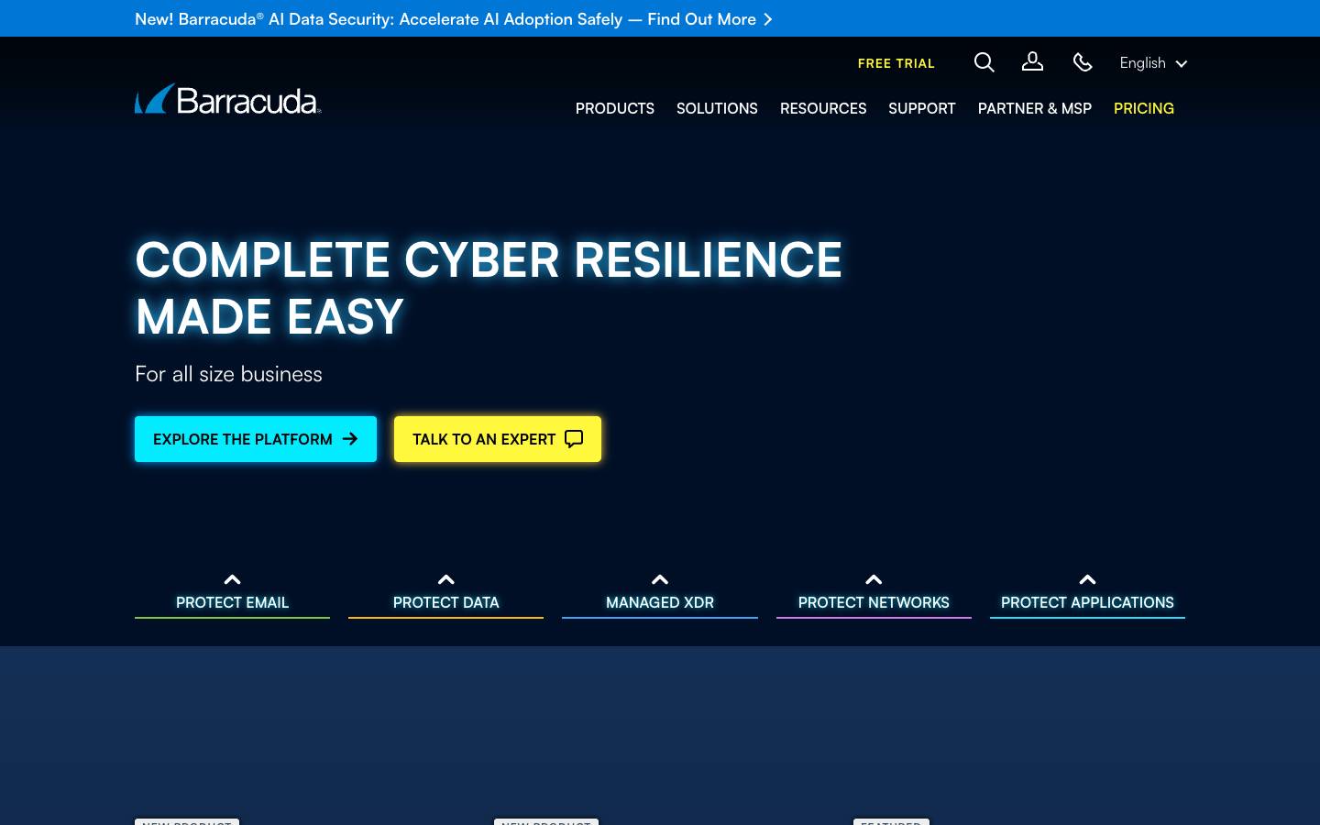
Task: Click the chat bubble icon on Talk to an Expert
Action: click(x=574, y=439)
